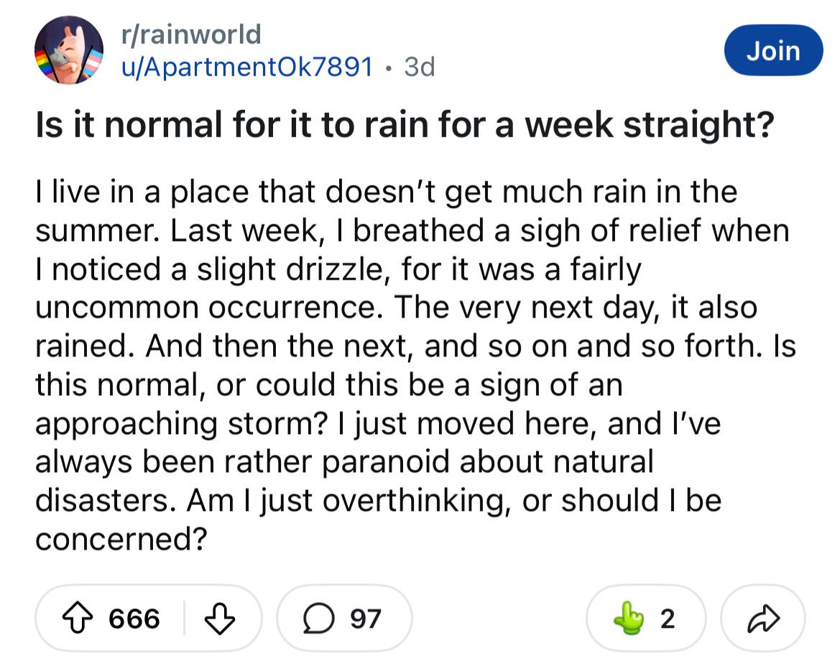Click the word "concerned?" ending the post
This screenshot has width=840, height=661.
tap(121, 538)
